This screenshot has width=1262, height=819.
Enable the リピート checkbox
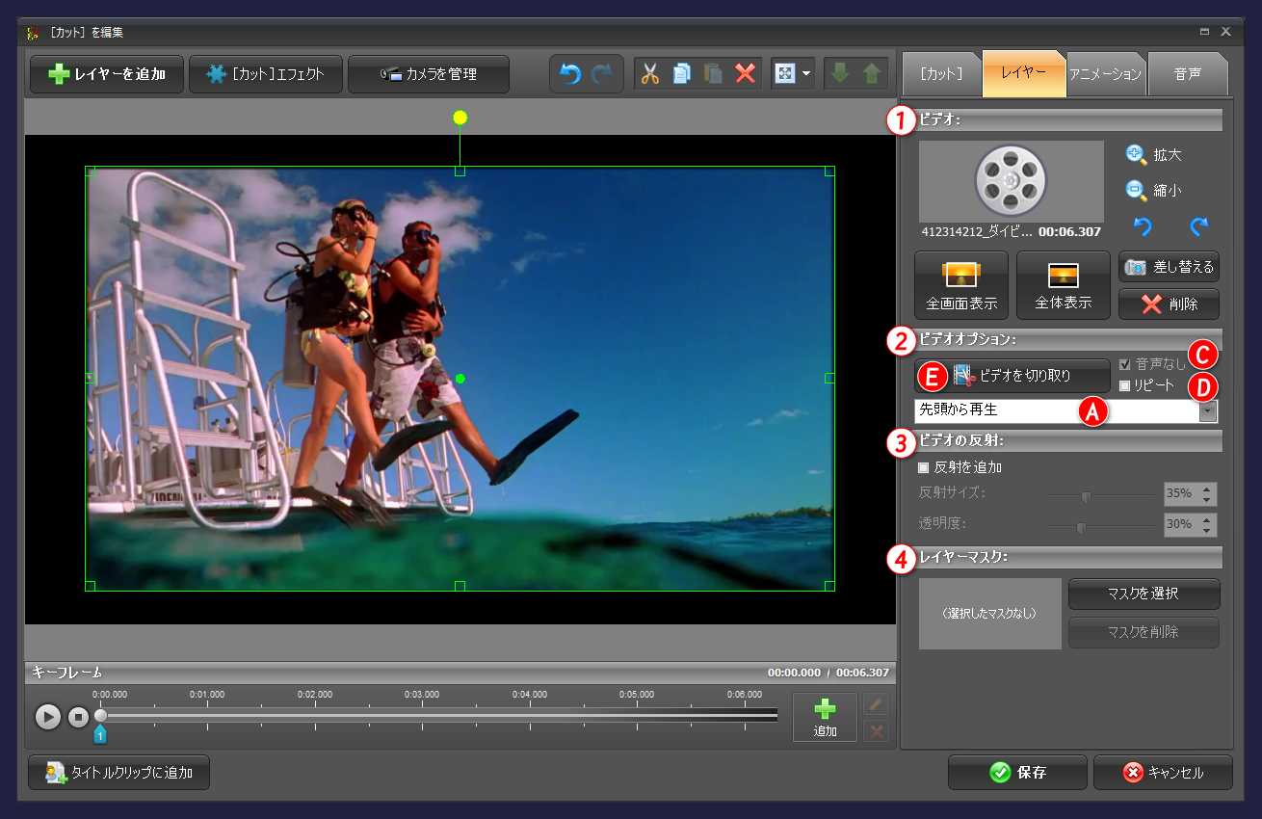pos(1124,385)
